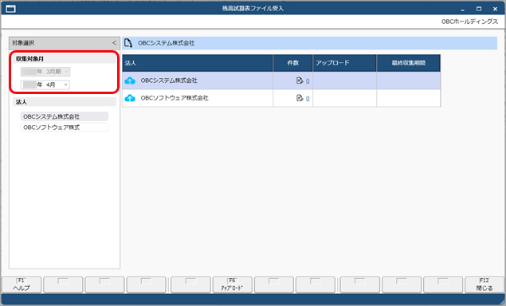The image size is (506, 306).
Task: Select OBCソフトウェア株式 in the 法人 list
Action: (x=65, y=127)
